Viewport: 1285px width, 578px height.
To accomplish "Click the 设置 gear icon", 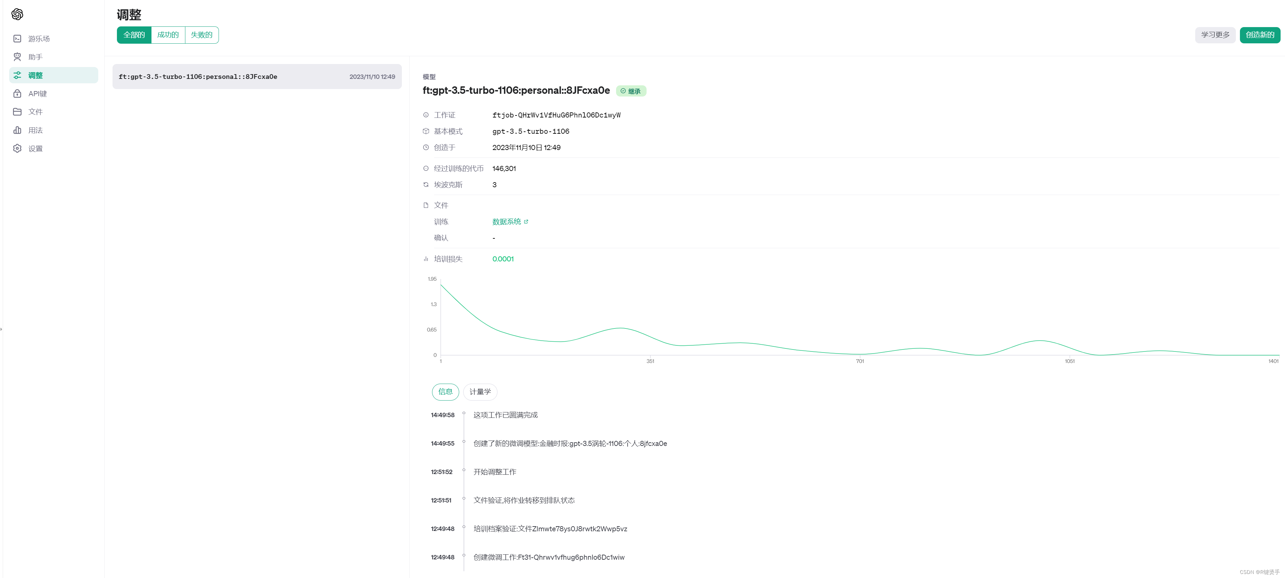I will tap(18, 149).
